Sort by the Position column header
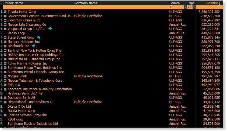Screen dimensions: 227x132 [x=213, y=3]
